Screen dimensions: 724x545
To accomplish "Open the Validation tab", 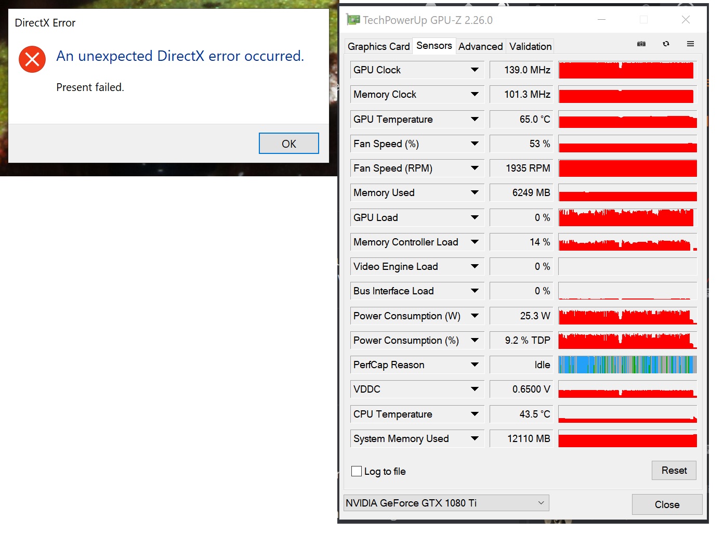I will (x=530, y=46).
